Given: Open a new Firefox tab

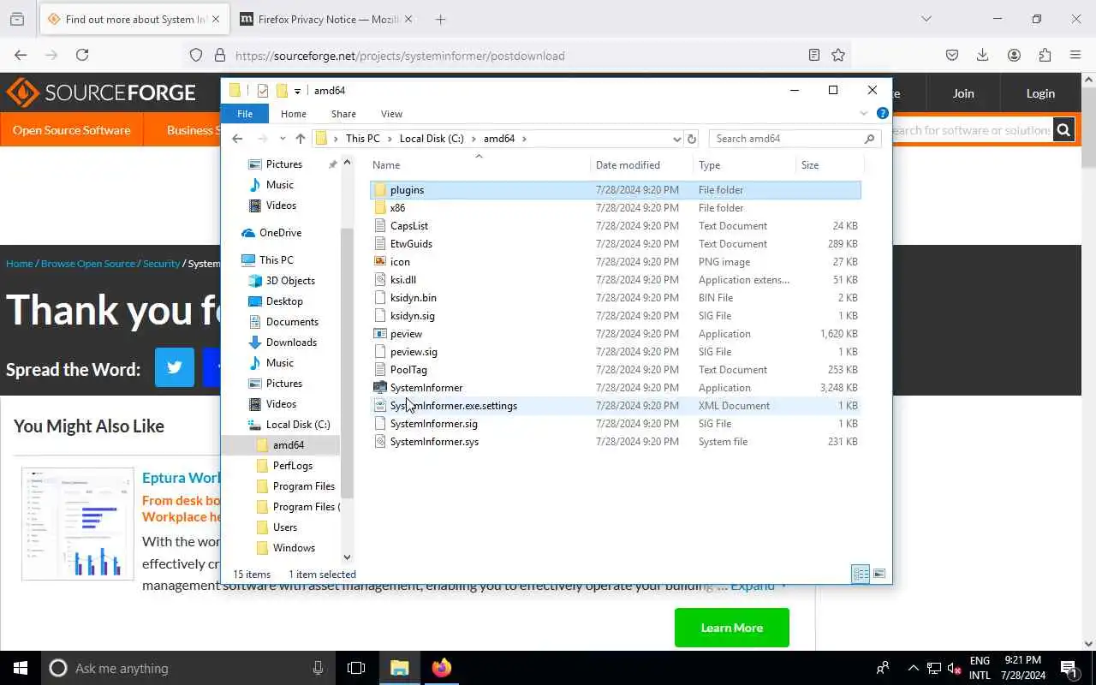Looking at the screenshot, I should pos(440,19).
